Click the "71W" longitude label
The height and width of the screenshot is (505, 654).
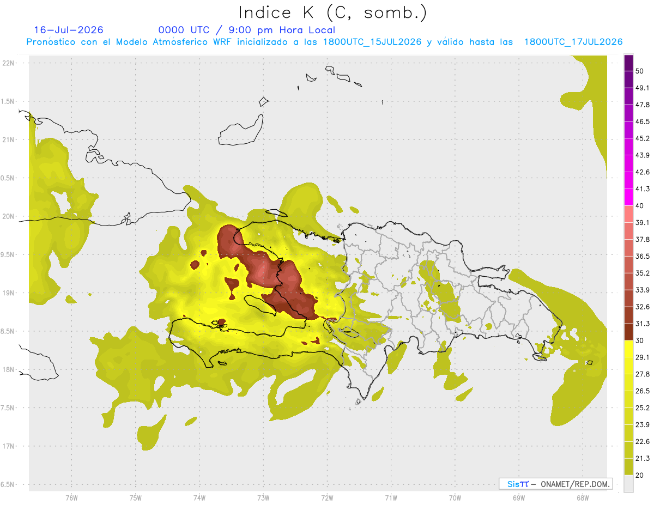pyautogui.click(x=391, y=497)
